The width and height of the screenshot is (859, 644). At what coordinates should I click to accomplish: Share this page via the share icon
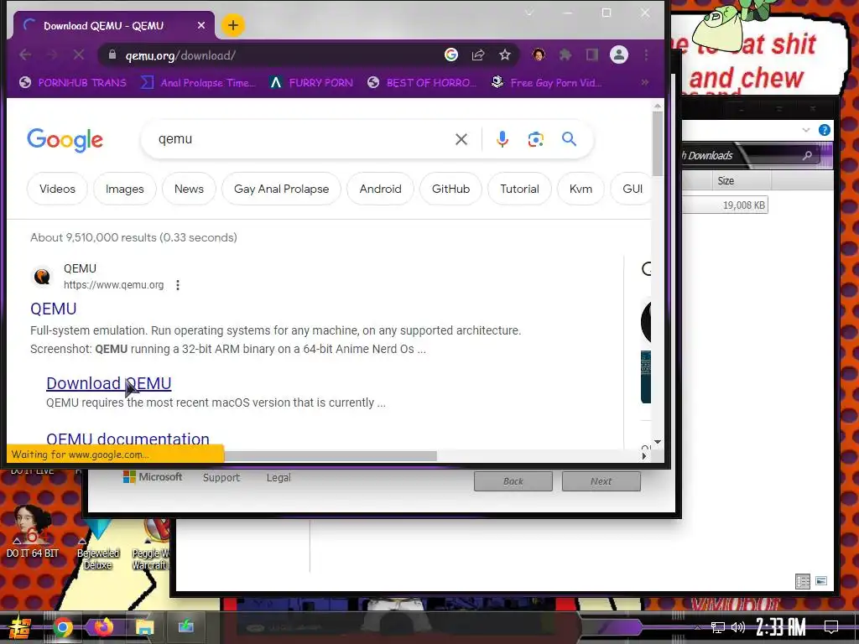[x=478, y=55]
